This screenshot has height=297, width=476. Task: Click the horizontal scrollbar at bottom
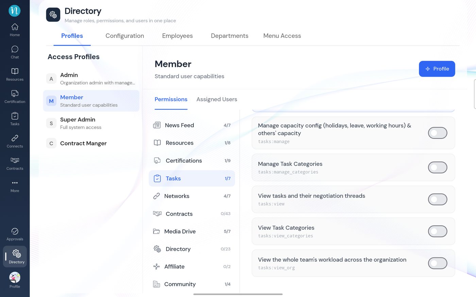coord(238,294)
